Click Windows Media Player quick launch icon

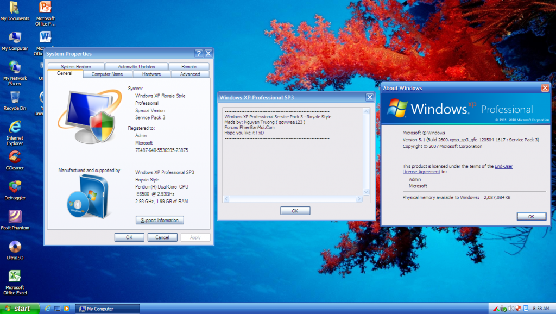67,309
